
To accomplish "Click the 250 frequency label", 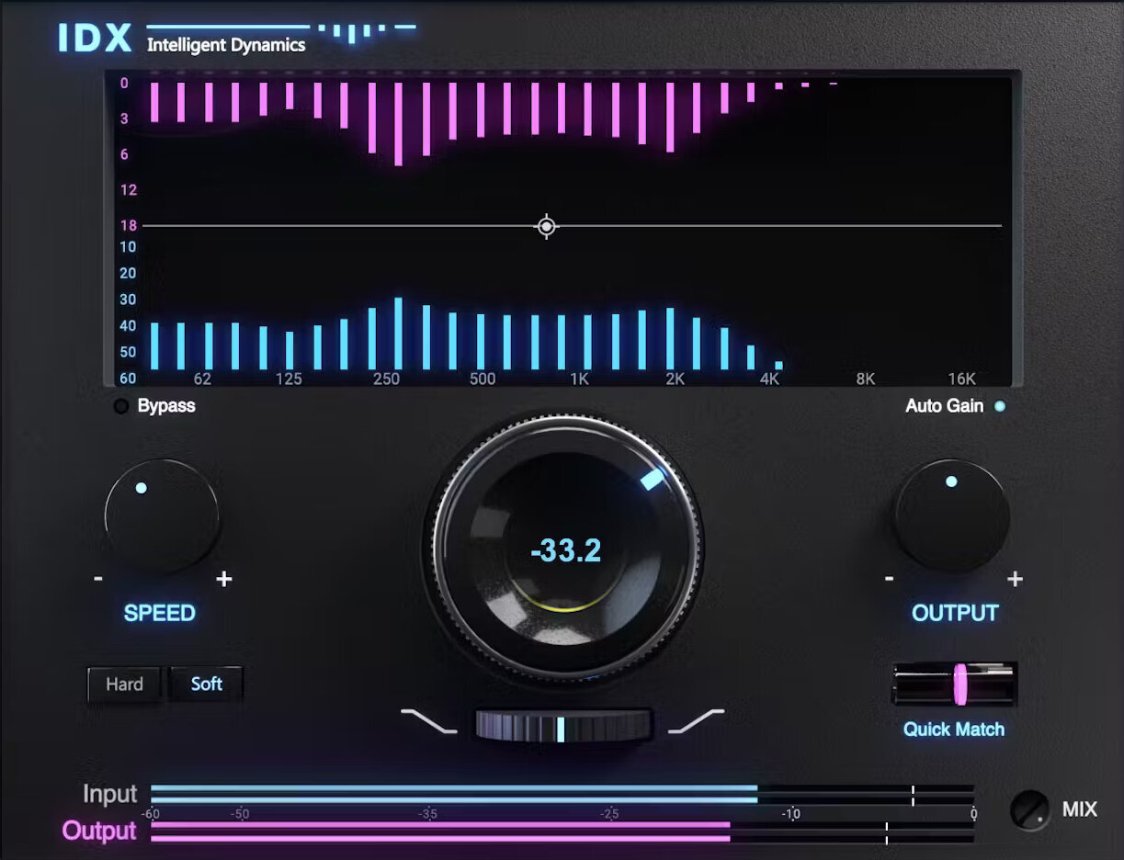I will pos(386,379).
